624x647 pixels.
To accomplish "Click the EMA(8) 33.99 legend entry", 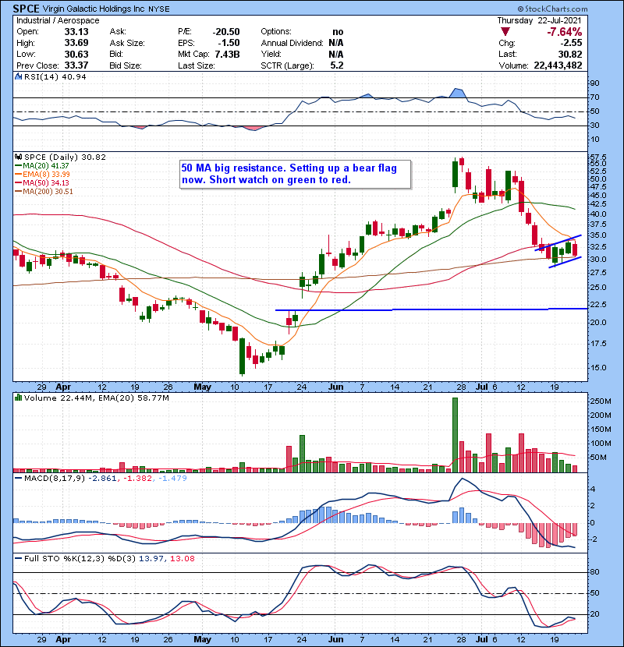I will click(x=46, y=174).
